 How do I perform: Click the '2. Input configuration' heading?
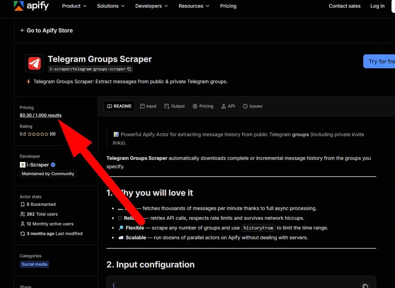[x=150, y=264]
